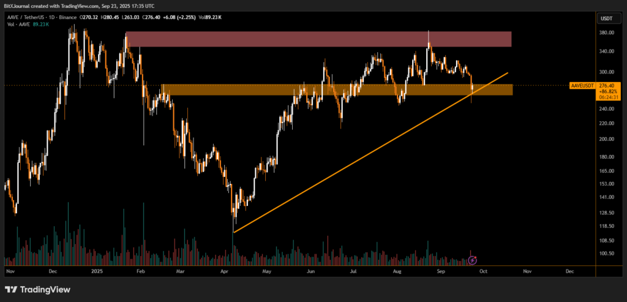
Task: Click the 276.40 current price tag
Action: pos(606,86)
